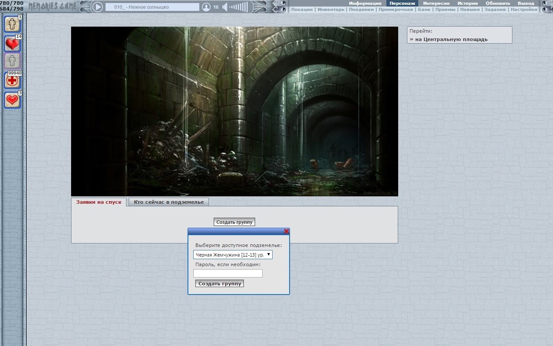
Task: Click 'Создать группу' button inside the popup
Action: click(220, 284)
